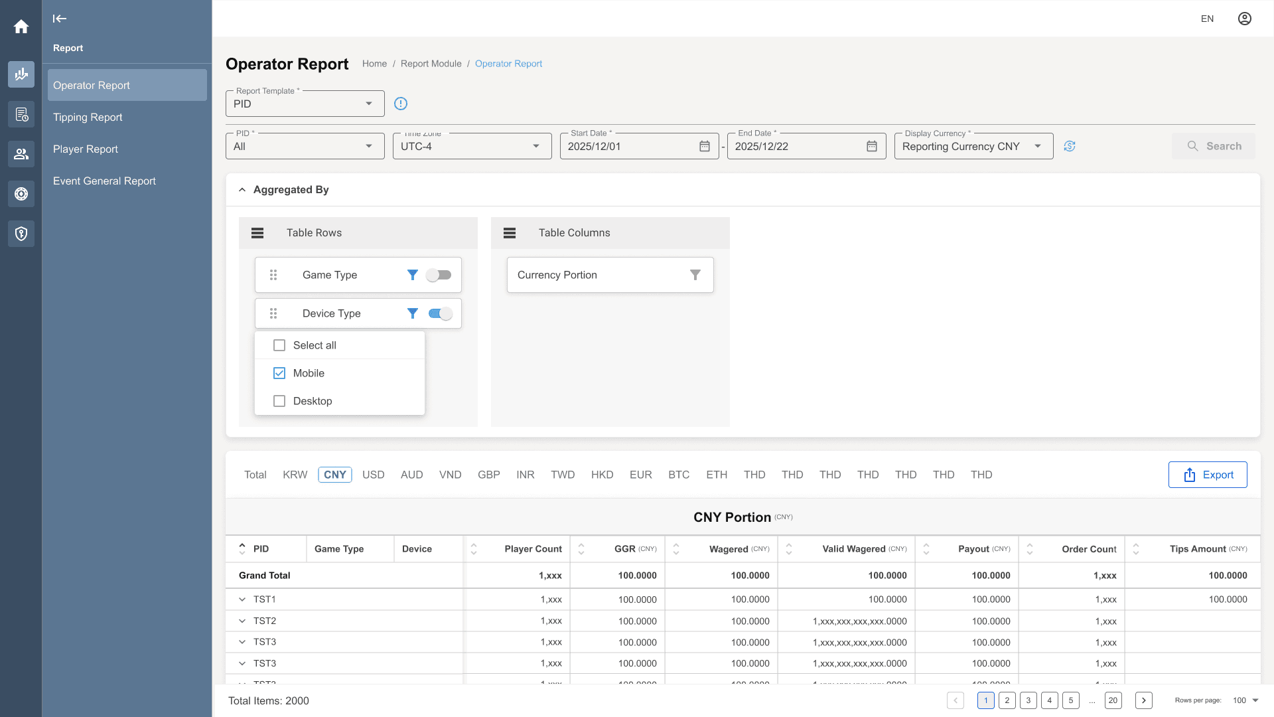This screenshot has width=1274, height=717.
Task: Open the user account profile icon
Action: tap(1245, 19)
